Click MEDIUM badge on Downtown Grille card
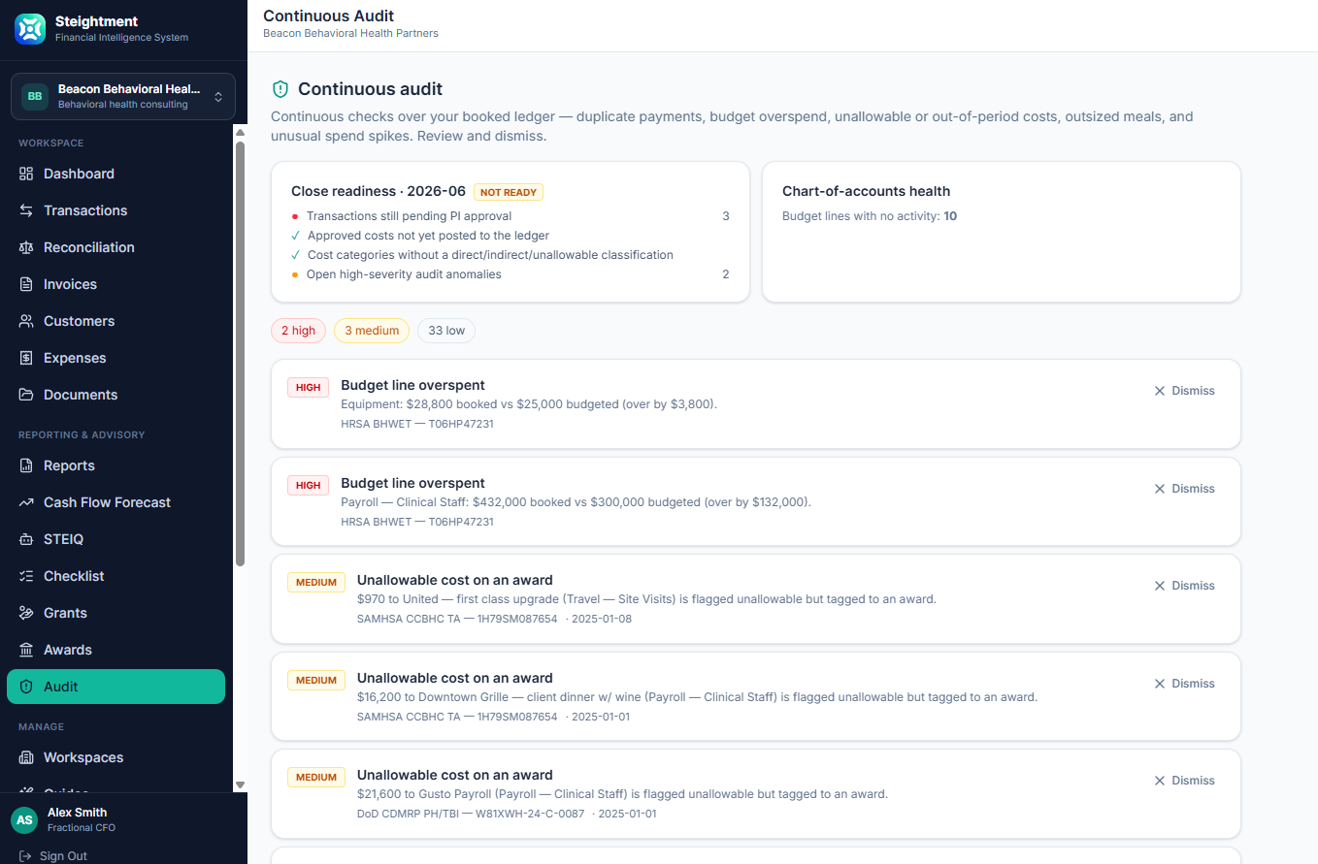Image resolution: width=1318 pixels, height=864 pixels. pyautogui.click(x=316, y=680)
